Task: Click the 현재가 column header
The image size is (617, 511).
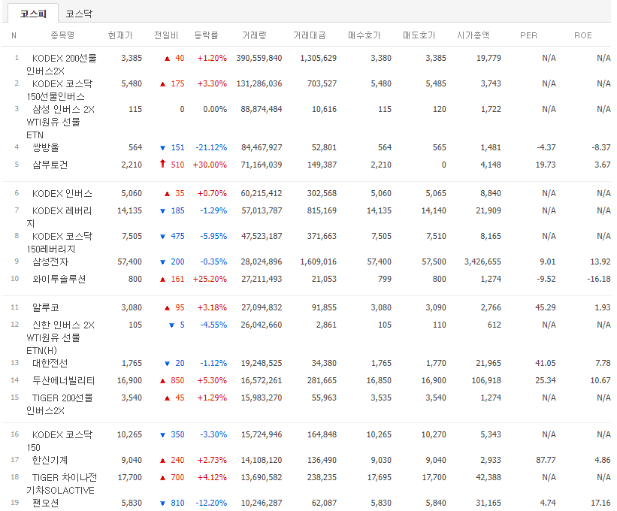Action: click(x=120, y=35)
